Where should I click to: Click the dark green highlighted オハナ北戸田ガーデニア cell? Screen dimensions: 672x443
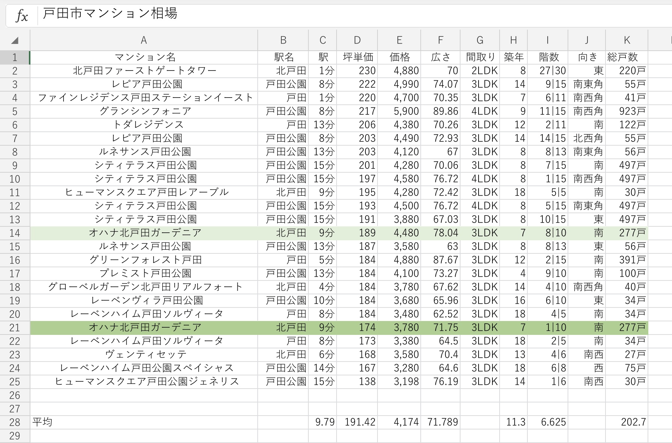pos(144,328)
